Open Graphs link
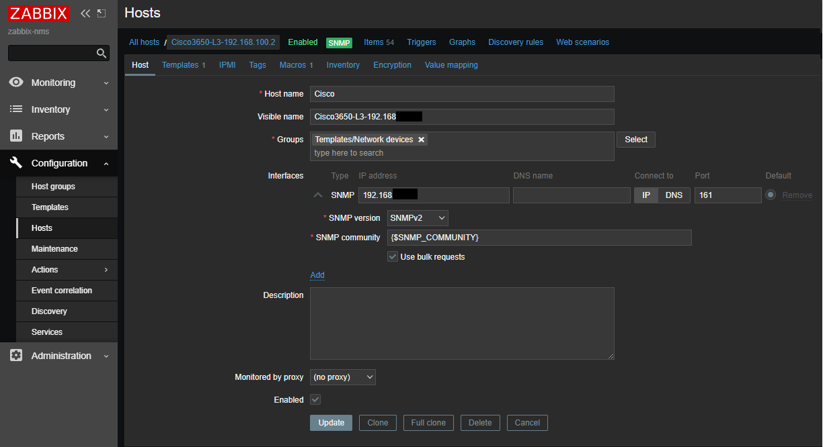The width and height of the screenshot is (823, 447). click(462, 42)
